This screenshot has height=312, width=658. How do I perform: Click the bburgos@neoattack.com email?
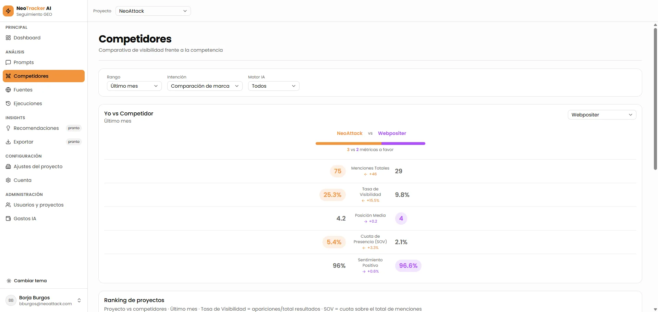(46, 304)
